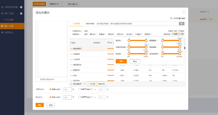Open the 如何设置关键词 help icon
Image resolution: width=218 pixels, height=115 pixels.
tap(171, 18)
